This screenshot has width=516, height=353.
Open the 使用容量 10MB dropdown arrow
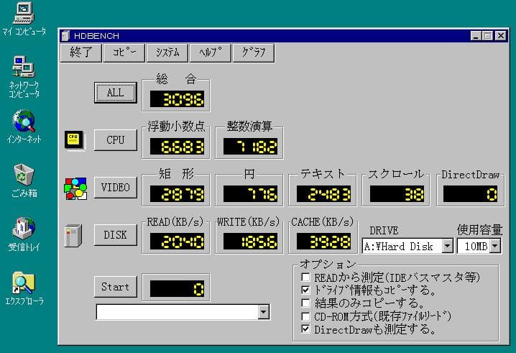tap(495, 246)
